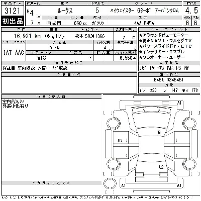Click the パワースライドドア・ETC feature line
This screenshot has height=201, width=201.
pyautogui.click(x=165, y=46)
